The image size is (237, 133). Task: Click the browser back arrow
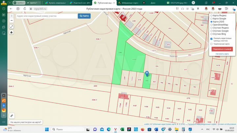tap(11, 9)
